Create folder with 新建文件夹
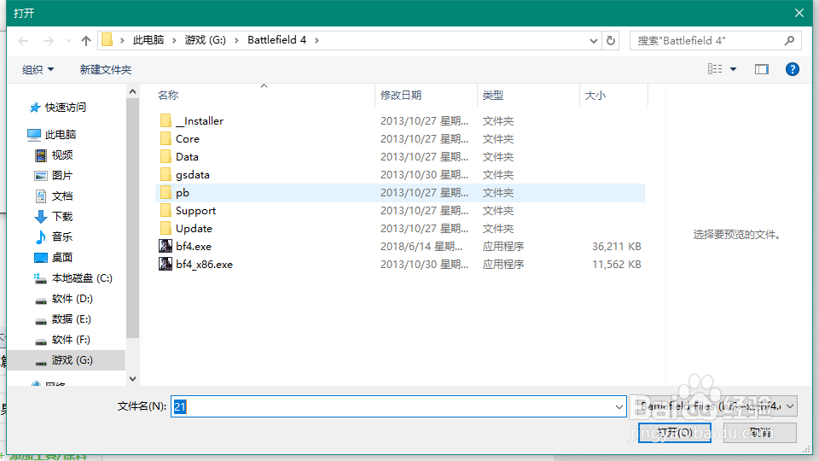Image resolution: width=819 pixels, height=461 pixels. (106, 69)
